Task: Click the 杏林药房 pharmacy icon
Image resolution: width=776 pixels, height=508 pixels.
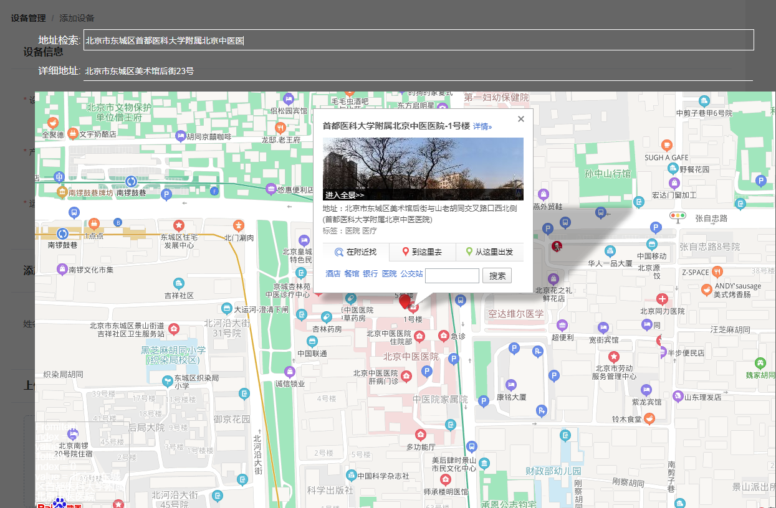Action: 327,317
